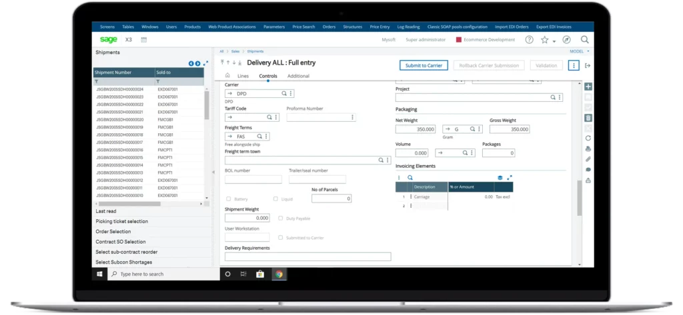683x315 pixels.
Task: Open Windows Start button
Action: point(99,274)
